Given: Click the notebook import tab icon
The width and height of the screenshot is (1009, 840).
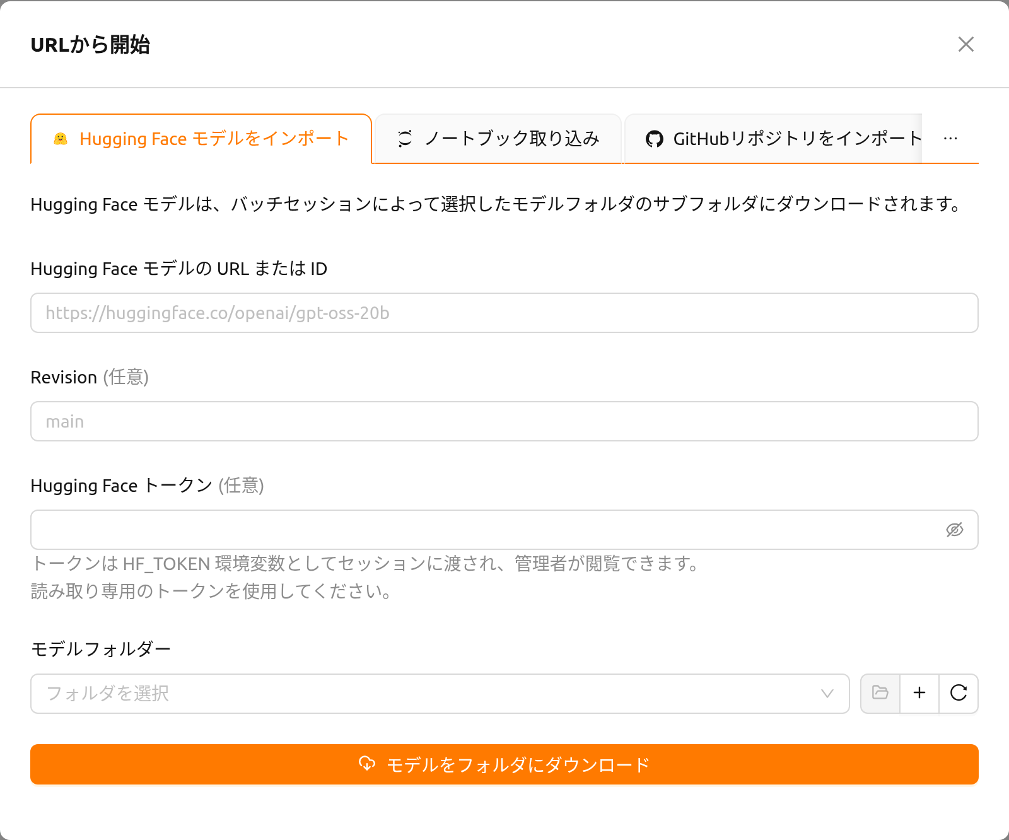Looking at the screenshot, I should (405, 139).
